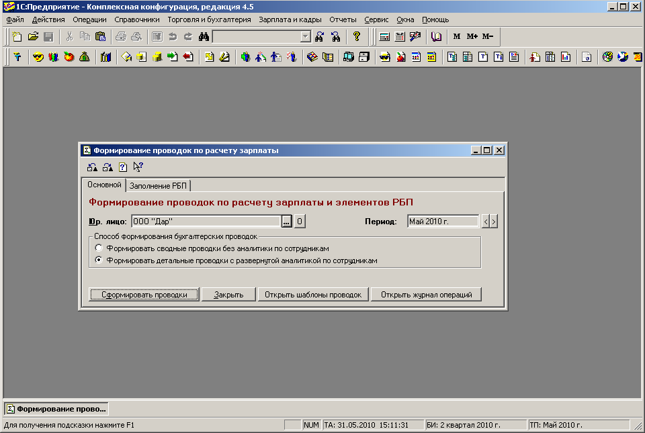Click the file cabinet drawer icon
Image resolution: width=645 pixels, height=433 pixels.
click(x=364, y=57)
